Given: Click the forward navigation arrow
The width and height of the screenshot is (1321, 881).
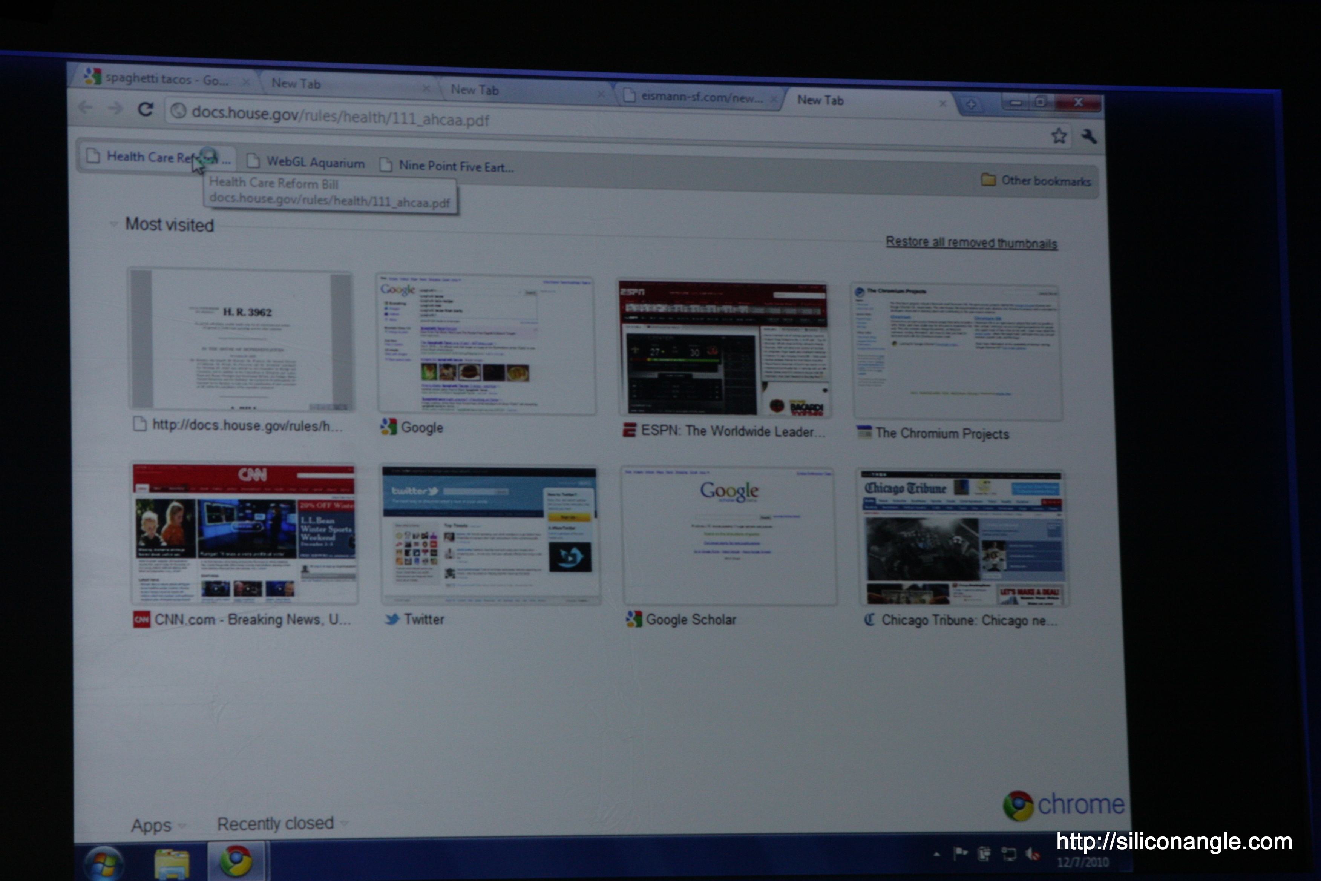Looking at the screenshot, I should (115, 108).
